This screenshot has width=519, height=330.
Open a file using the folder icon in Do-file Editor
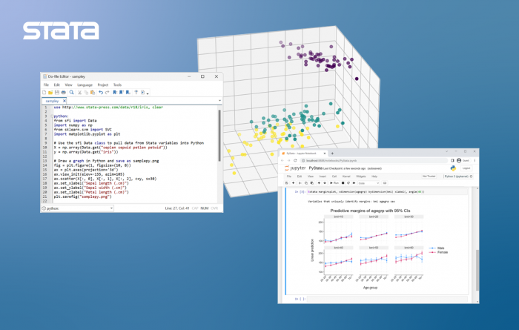coord(50,93)
